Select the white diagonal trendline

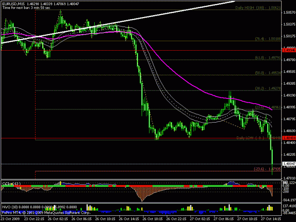tap(118, 23)
